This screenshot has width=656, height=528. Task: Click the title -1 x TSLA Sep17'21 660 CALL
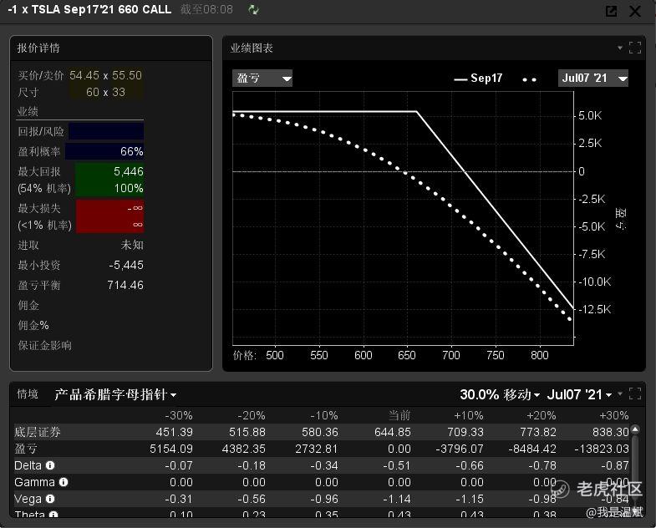click(x=89, y=10)
